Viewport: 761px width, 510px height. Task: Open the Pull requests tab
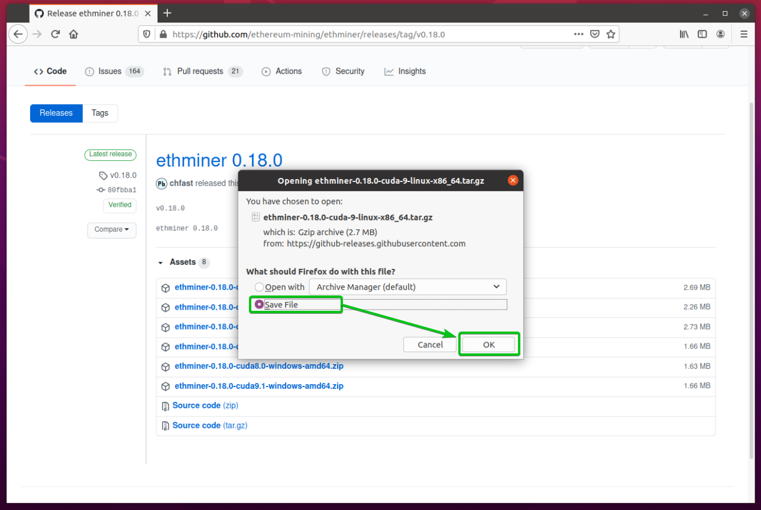(202, 72)
